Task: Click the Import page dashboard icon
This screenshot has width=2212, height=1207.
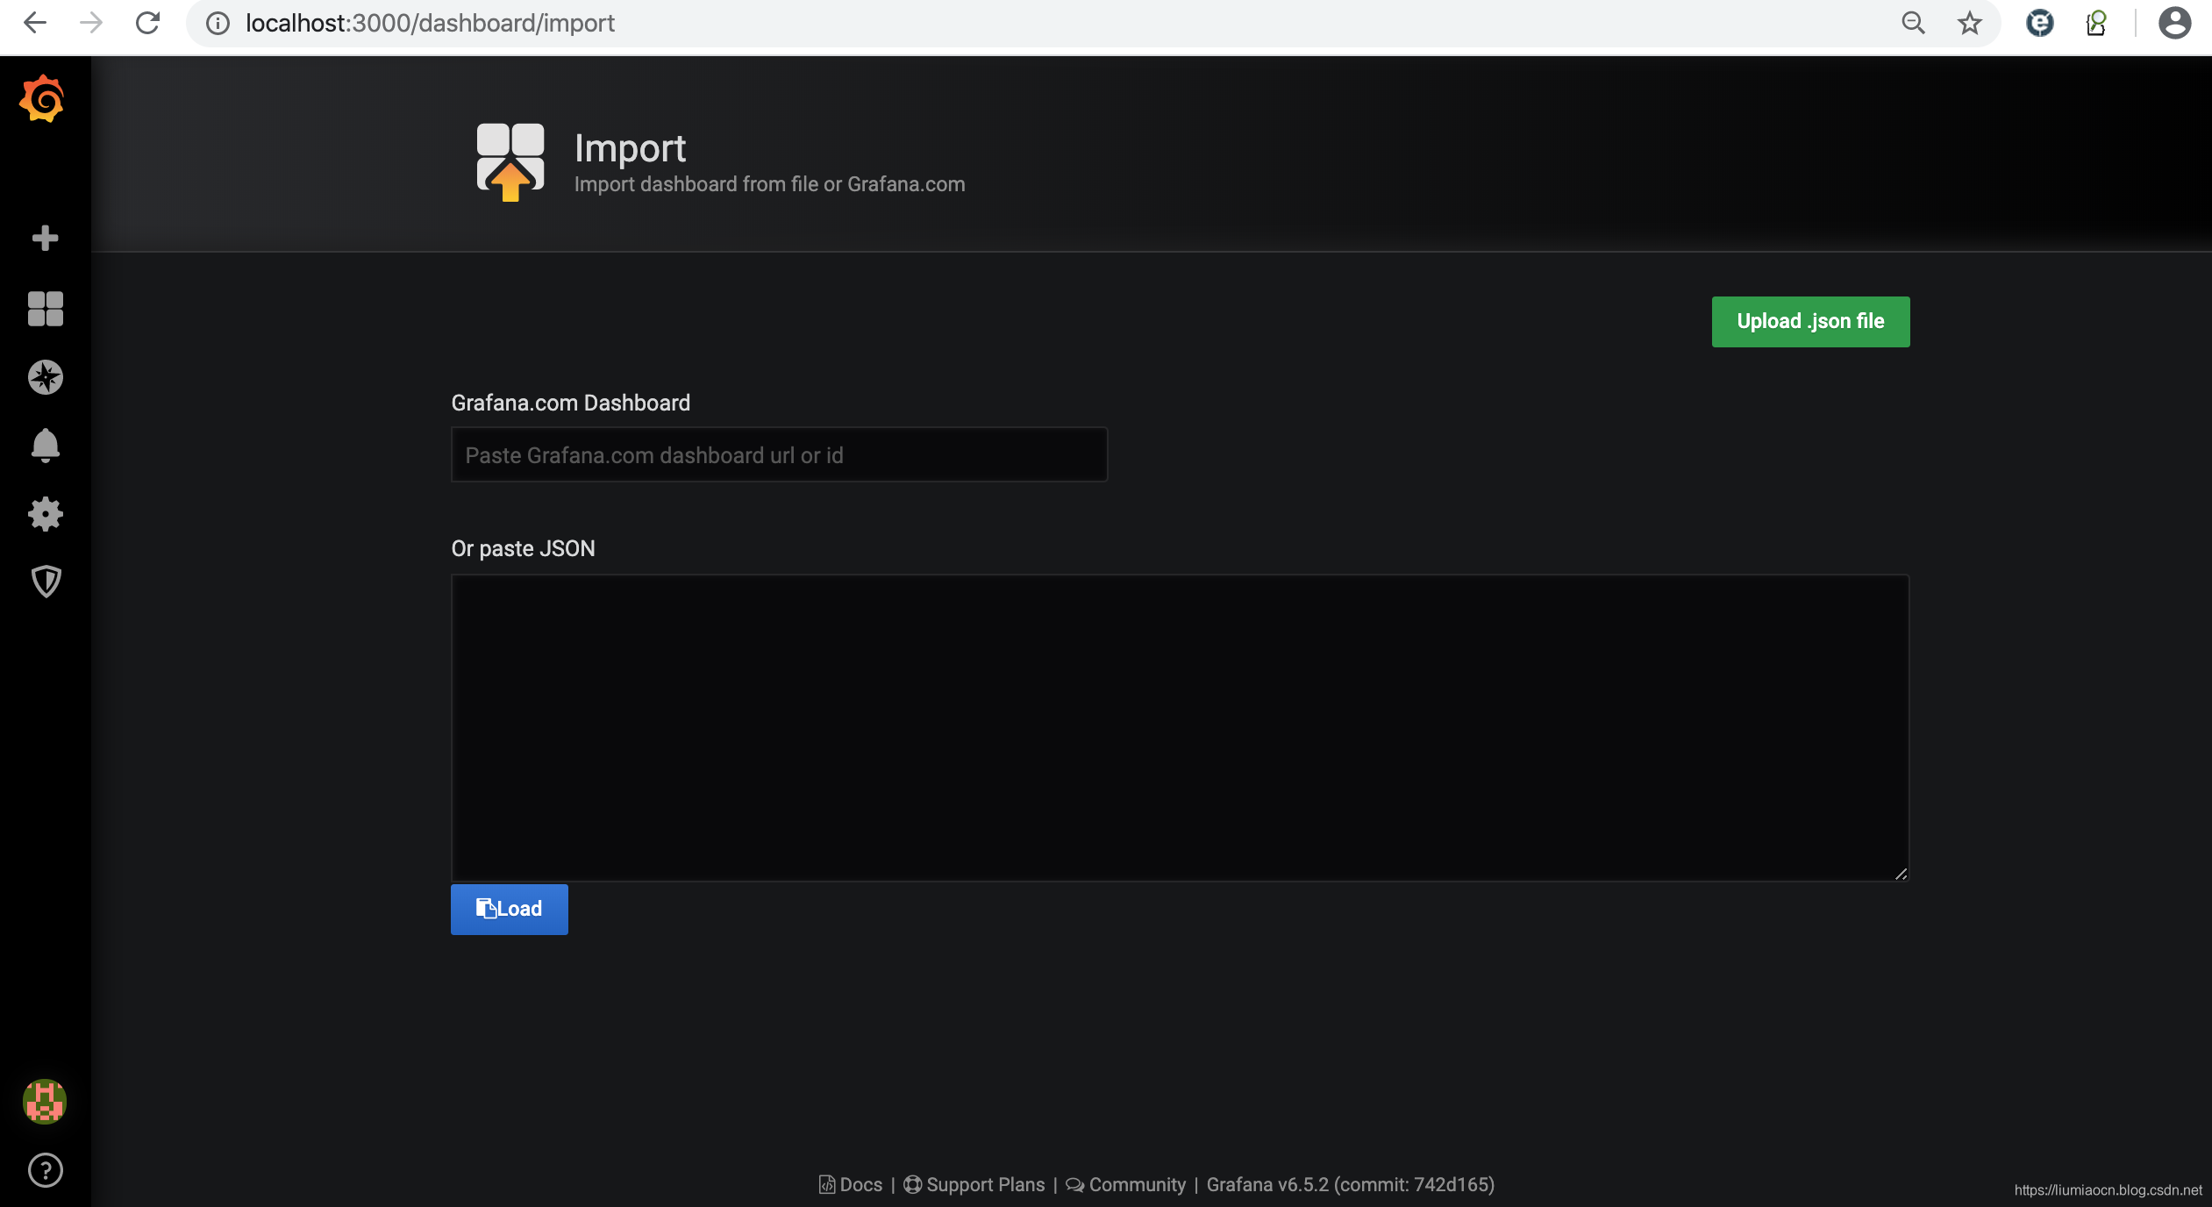Action: (x=510, y=161)
